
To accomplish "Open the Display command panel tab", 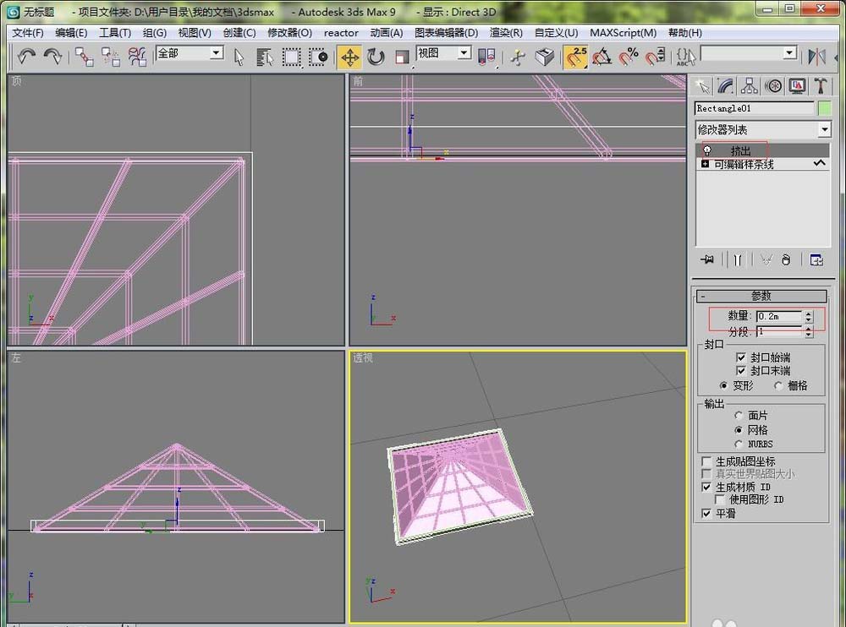I will pos(796,85).
